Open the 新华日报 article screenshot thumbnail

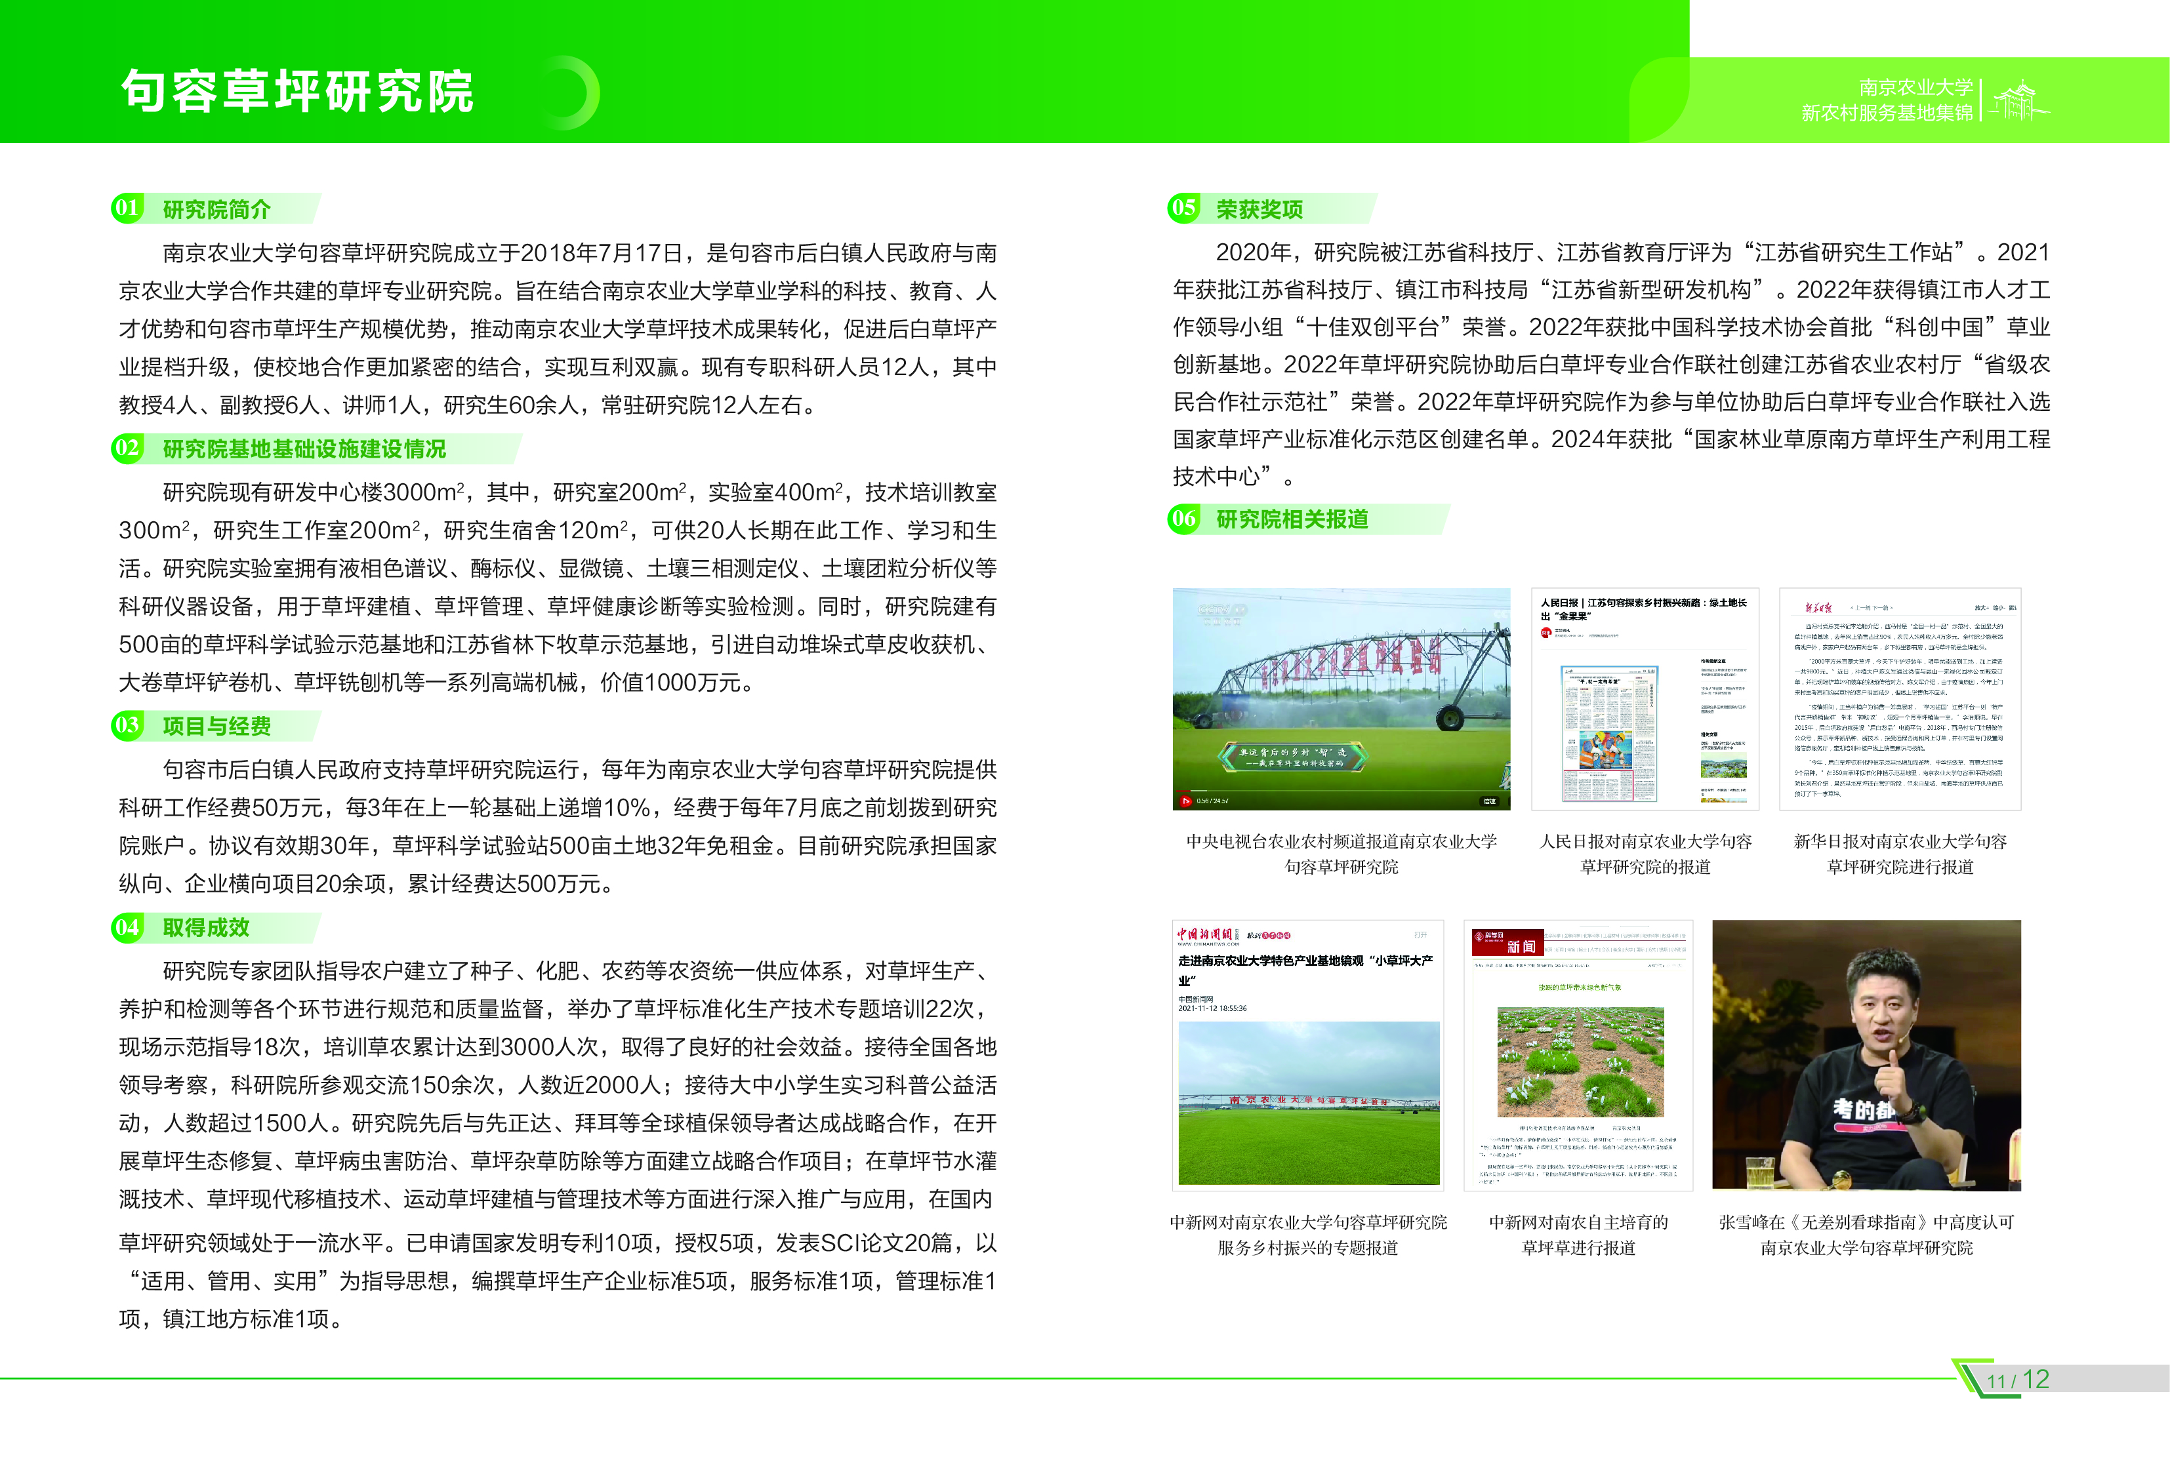coord(1899,698)
